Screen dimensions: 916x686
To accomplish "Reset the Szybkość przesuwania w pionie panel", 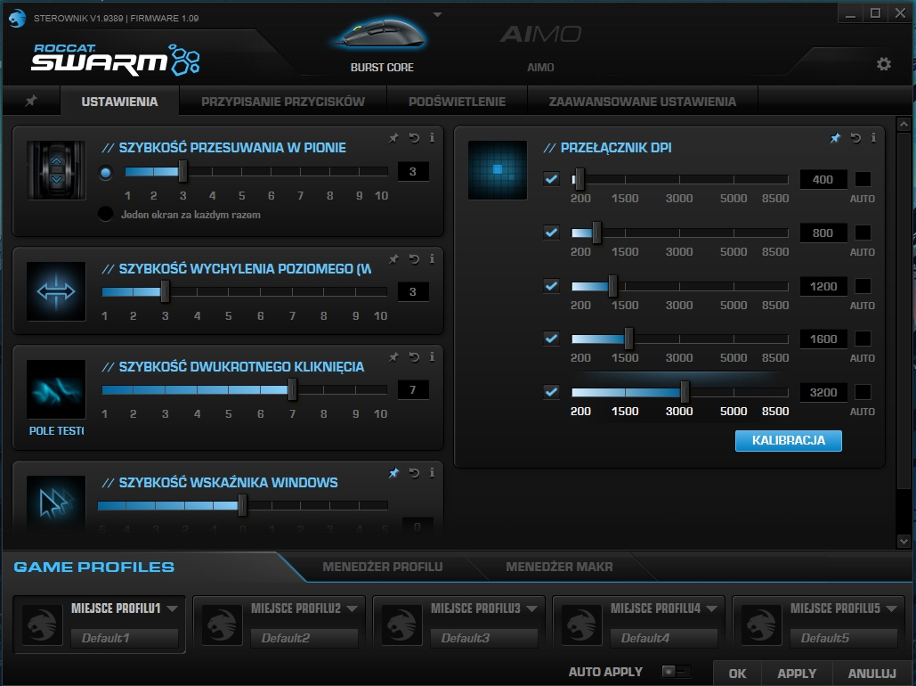I will [414, 138].
